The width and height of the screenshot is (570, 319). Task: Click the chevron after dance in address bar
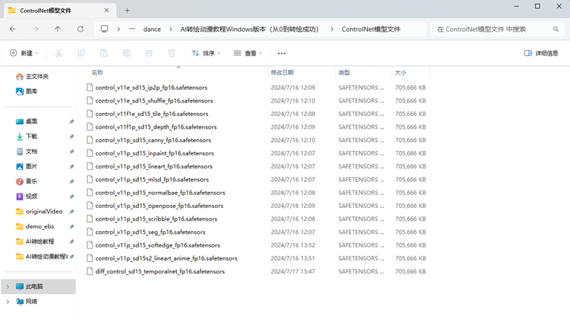[x=171, y=29]
